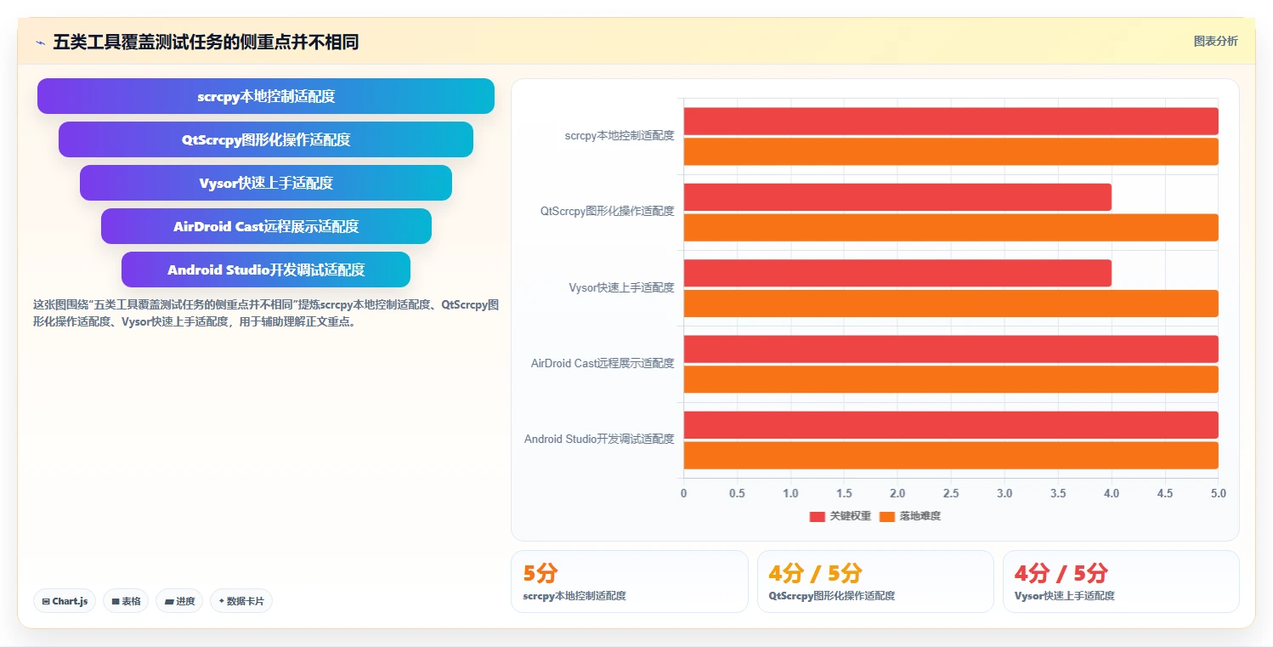The image size is (1273, 647).
Task: Click the red bar for QtScrcpy图形化操作适配度
Action: (897, 197)
